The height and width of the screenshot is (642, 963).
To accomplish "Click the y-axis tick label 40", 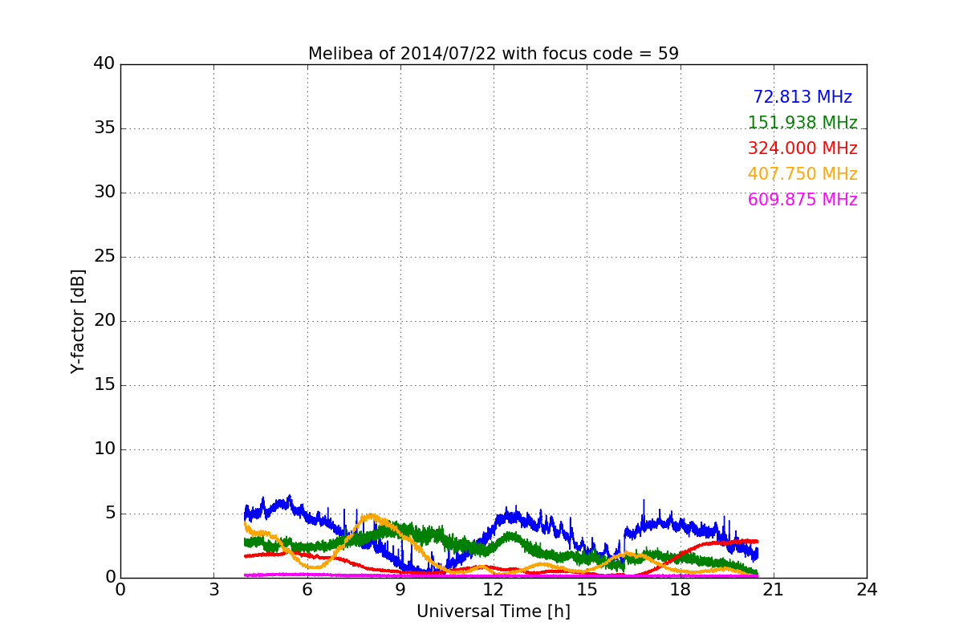I will [104, 64].
